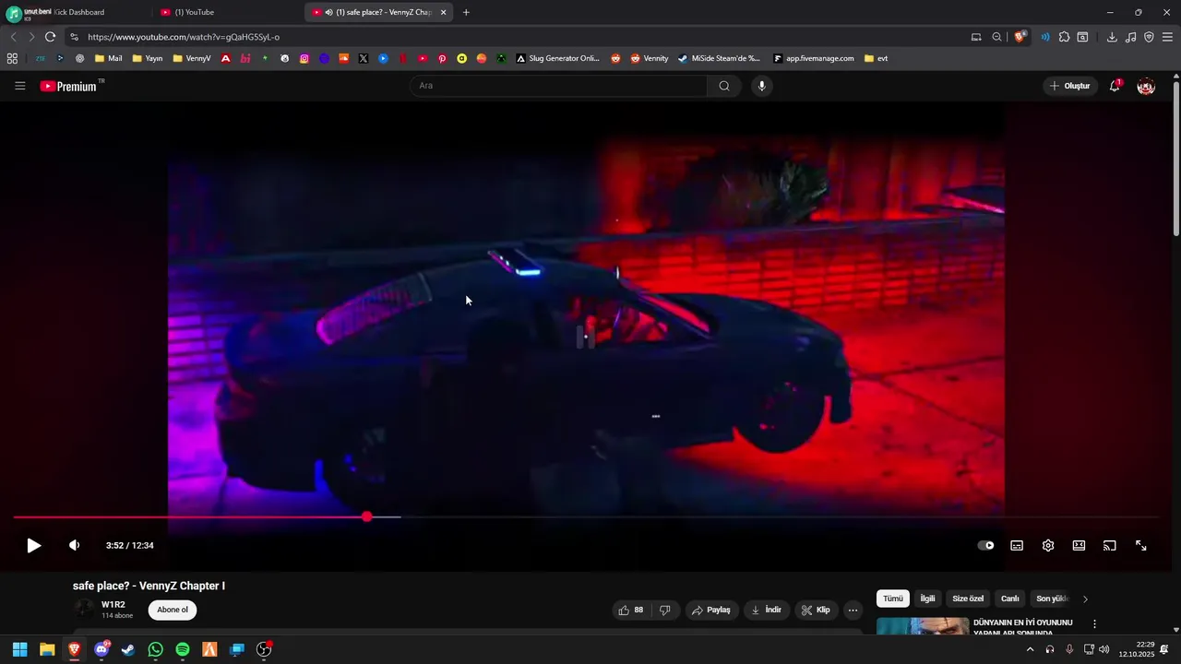Open Discord from the taskbar

click(x=101, y=650)
